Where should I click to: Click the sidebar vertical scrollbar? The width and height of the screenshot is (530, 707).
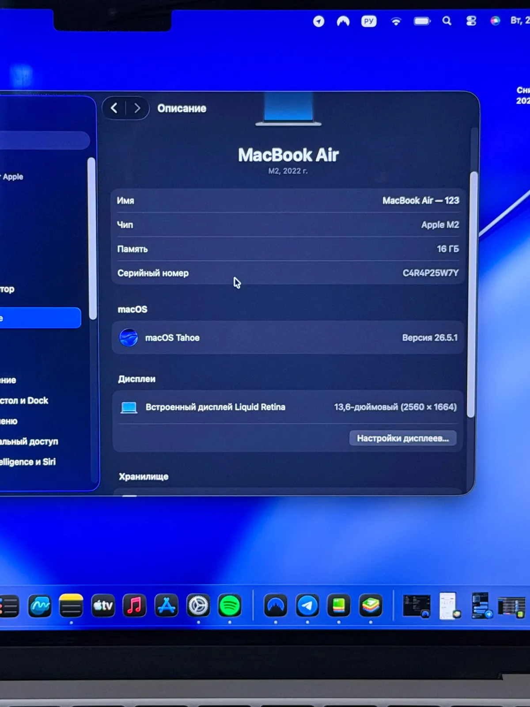[x=92, y=239]
